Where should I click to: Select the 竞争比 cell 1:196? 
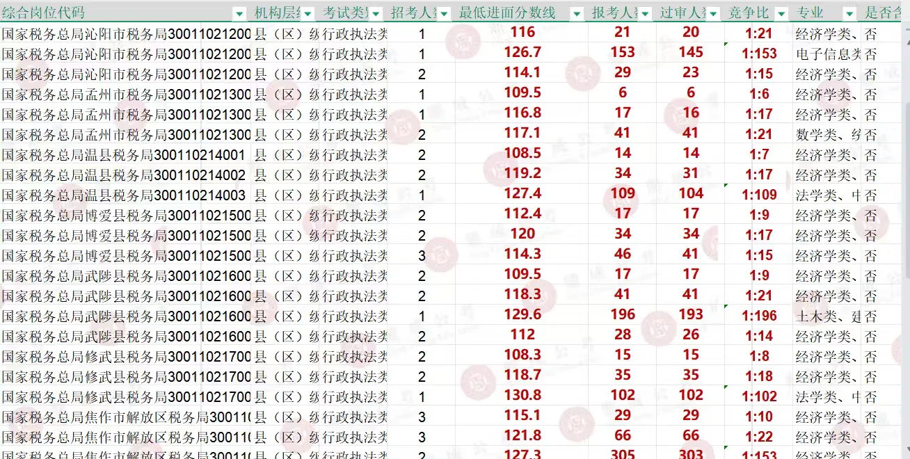[x=758, y=316]
